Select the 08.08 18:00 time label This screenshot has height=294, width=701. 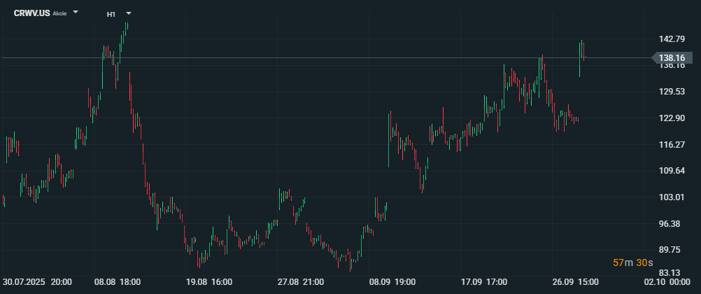click(x=118, y=282)
